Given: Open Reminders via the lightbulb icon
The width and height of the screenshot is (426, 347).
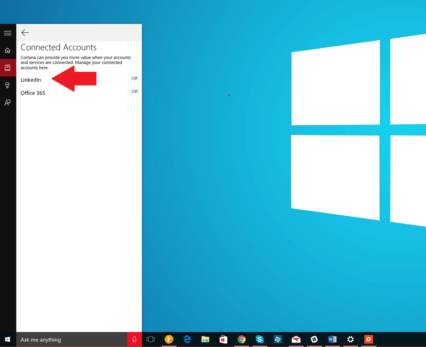Looking at the screenshot, I should tap(8, 85).
